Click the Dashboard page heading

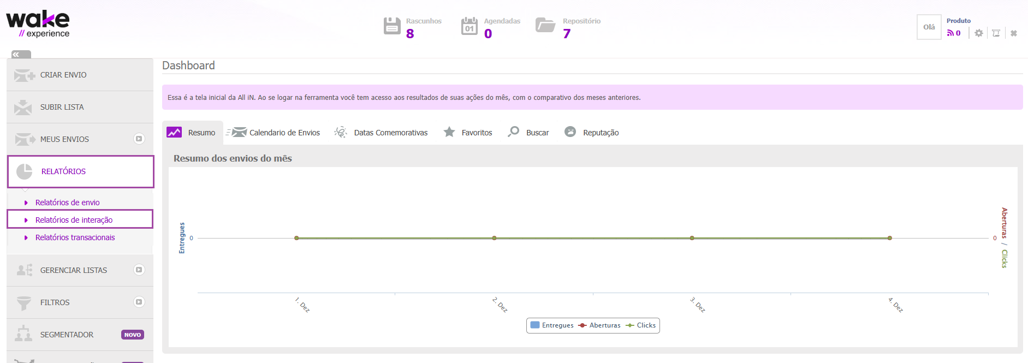(x=188, y=66)
